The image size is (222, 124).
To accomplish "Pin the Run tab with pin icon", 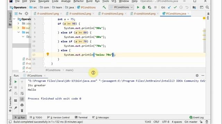I will coord(16,108).
